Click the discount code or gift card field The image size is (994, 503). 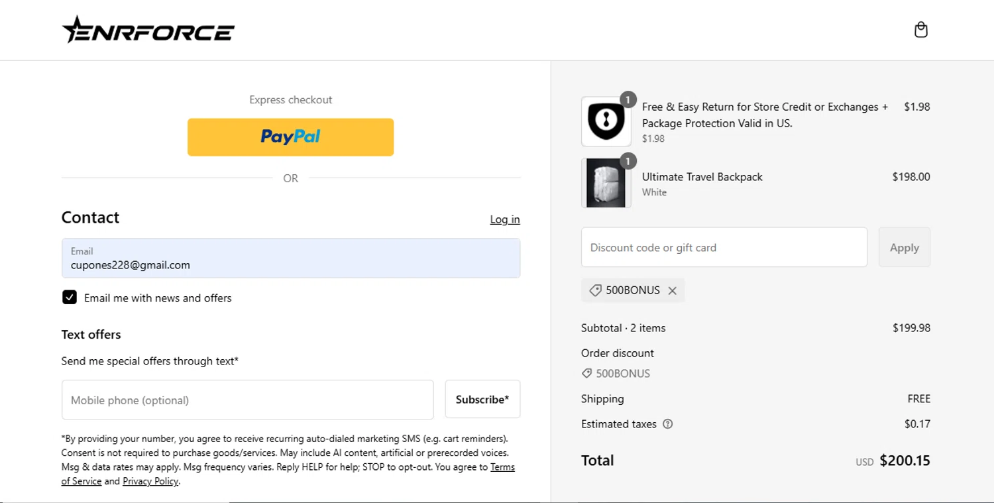(x=724, y=247)
